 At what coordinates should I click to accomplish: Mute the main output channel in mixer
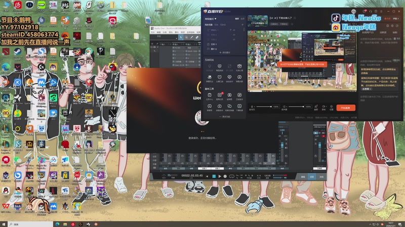tap(315, 140)
